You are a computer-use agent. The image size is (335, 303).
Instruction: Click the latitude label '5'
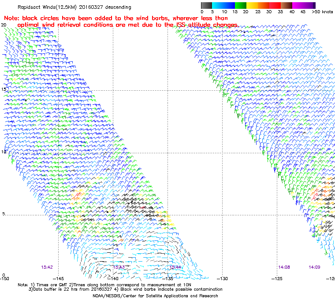pos(4,214)
